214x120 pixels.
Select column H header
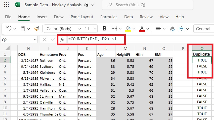click(28, 48)
